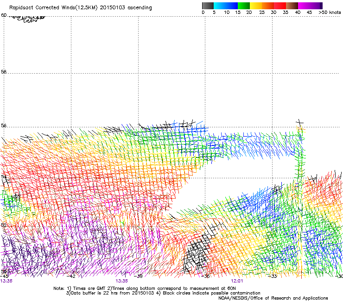Click the word 'ascending' in the title
Screen dimensions: 343x301
click(140, 8)
